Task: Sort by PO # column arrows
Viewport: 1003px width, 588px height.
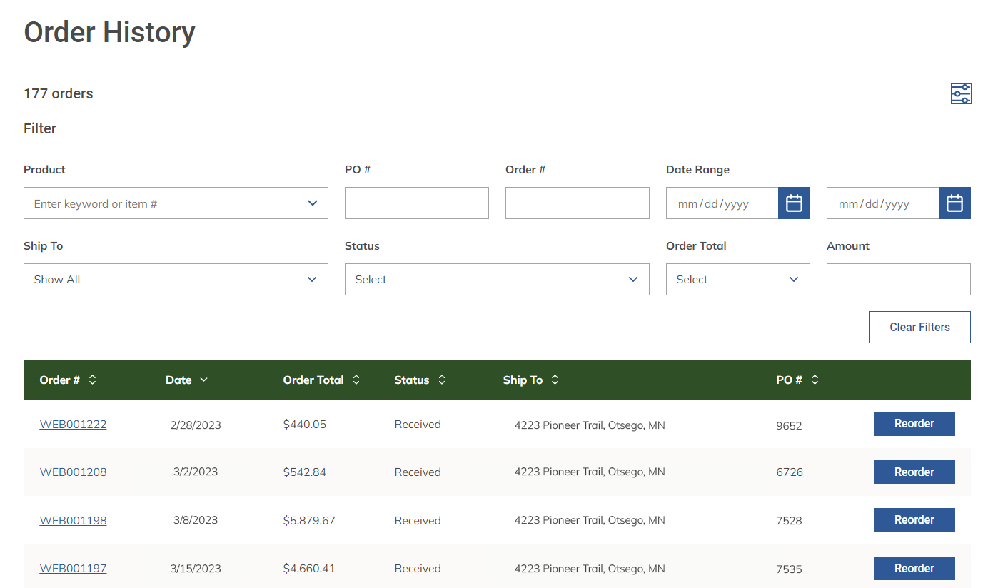Action: tap(815, 380)
